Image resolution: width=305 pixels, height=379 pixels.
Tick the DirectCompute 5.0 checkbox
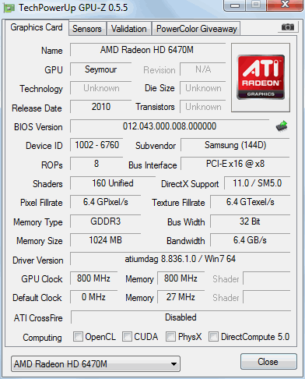pos(213,336)
